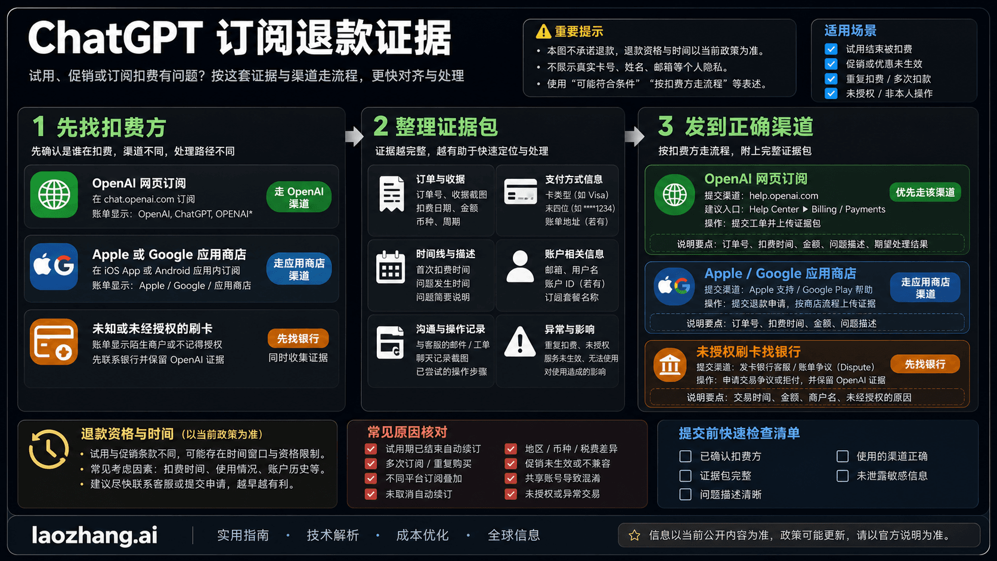Click the ChatGPT 订阅退款证据 title

coord(240,38)
